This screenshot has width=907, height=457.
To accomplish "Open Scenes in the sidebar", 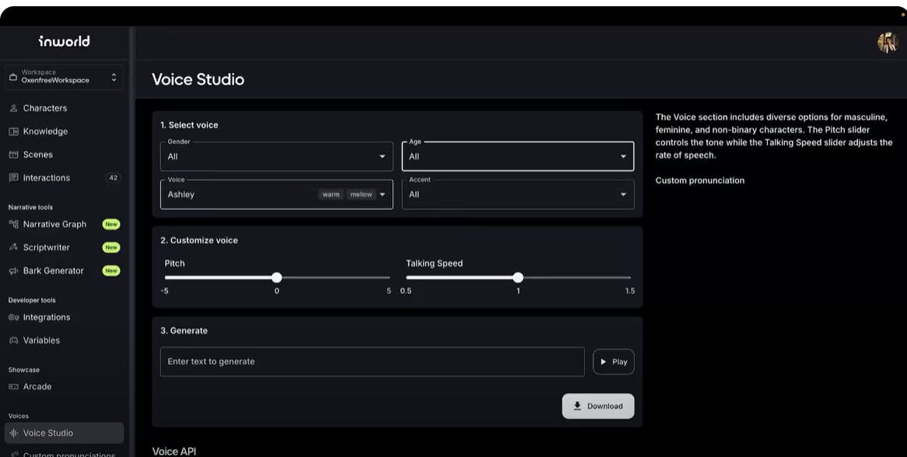I will tap(64, 155).
